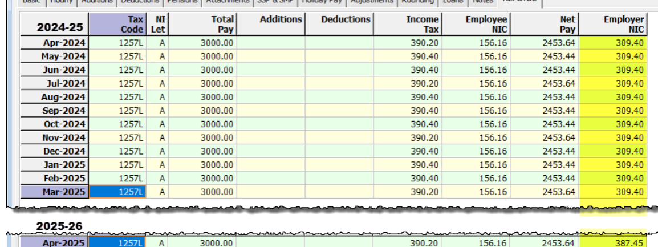Select the May-2024 row header

[x=55, y=56]
